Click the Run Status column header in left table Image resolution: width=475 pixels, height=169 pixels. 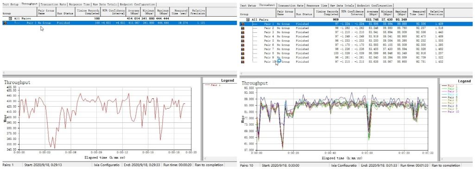pyautogui.click(x=65, y=13)
